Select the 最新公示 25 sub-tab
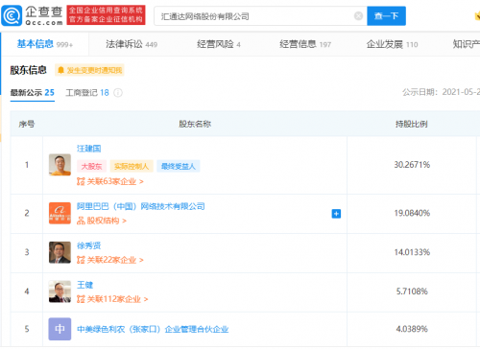Viewport: 480px width, 349px height. (x=33, y=93)
